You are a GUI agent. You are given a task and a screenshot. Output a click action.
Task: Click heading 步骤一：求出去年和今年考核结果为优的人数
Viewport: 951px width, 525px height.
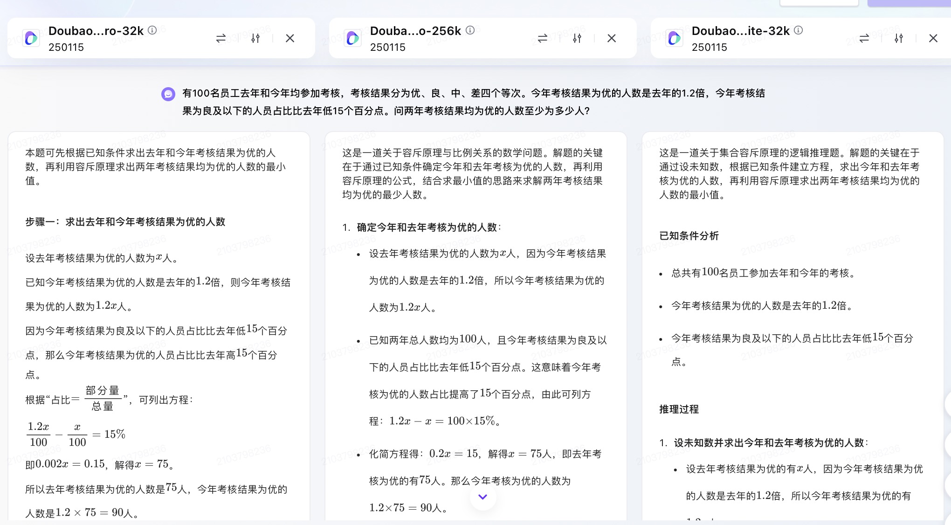click(125, 222)
